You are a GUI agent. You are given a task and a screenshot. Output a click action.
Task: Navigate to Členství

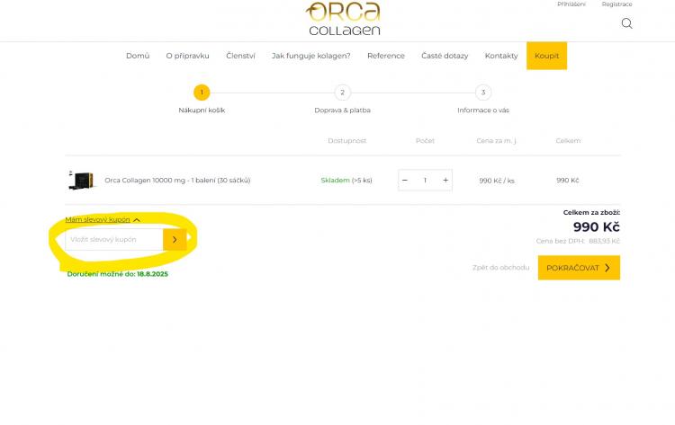[x=240, y=56]
